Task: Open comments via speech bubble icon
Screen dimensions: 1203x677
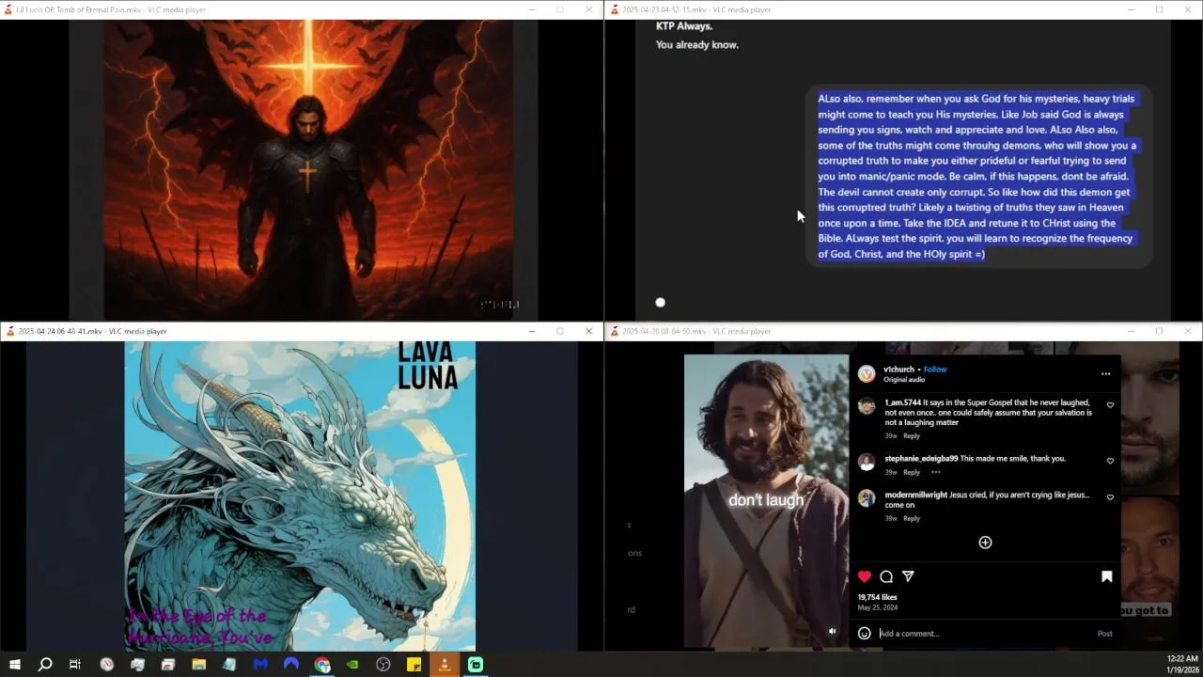Action: coord(886,576)
